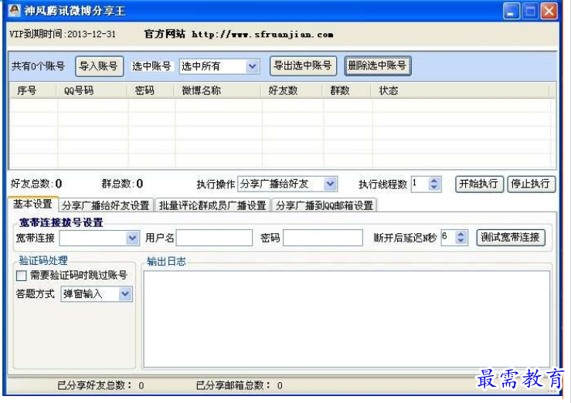Increase the 执行线程数 spinner value

tap(433, 181)
